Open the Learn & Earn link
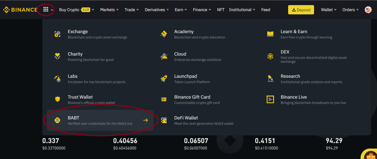The height and width of the screenshot is (159, 377). point(294,32)
